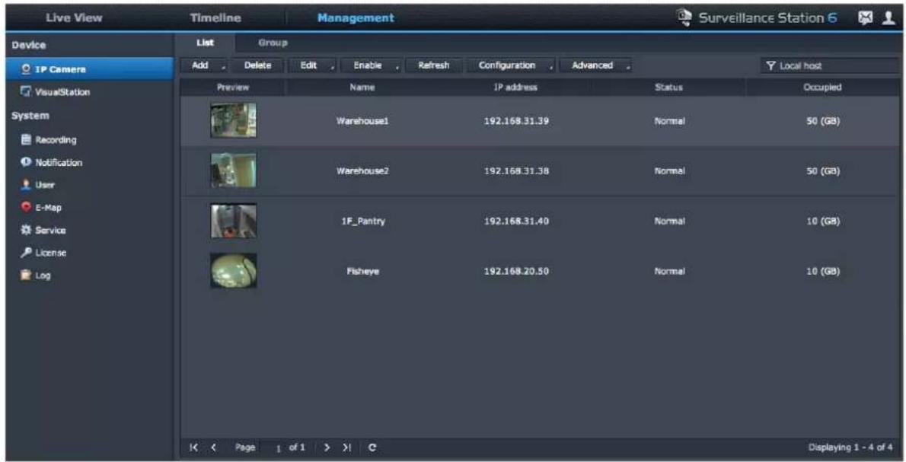Click IP address 192.168.31.39
Screen dimensions: 906x462
coord(516,121)
